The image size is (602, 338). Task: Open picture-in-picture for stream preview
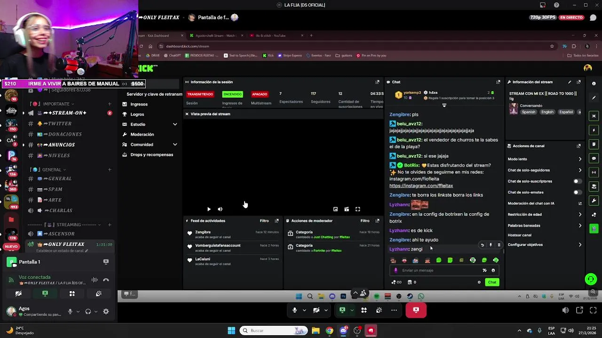[x=335, y=209]
